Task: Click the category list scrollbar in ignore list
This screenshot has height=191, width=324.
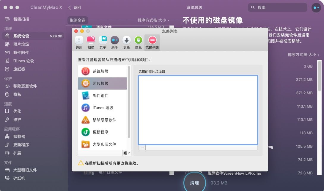Action: (129, 102)
